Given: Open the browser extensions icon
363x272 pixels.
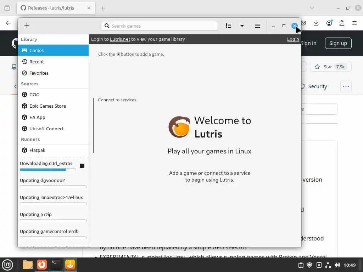Looking at the screenshot, I should coord(342,23).
